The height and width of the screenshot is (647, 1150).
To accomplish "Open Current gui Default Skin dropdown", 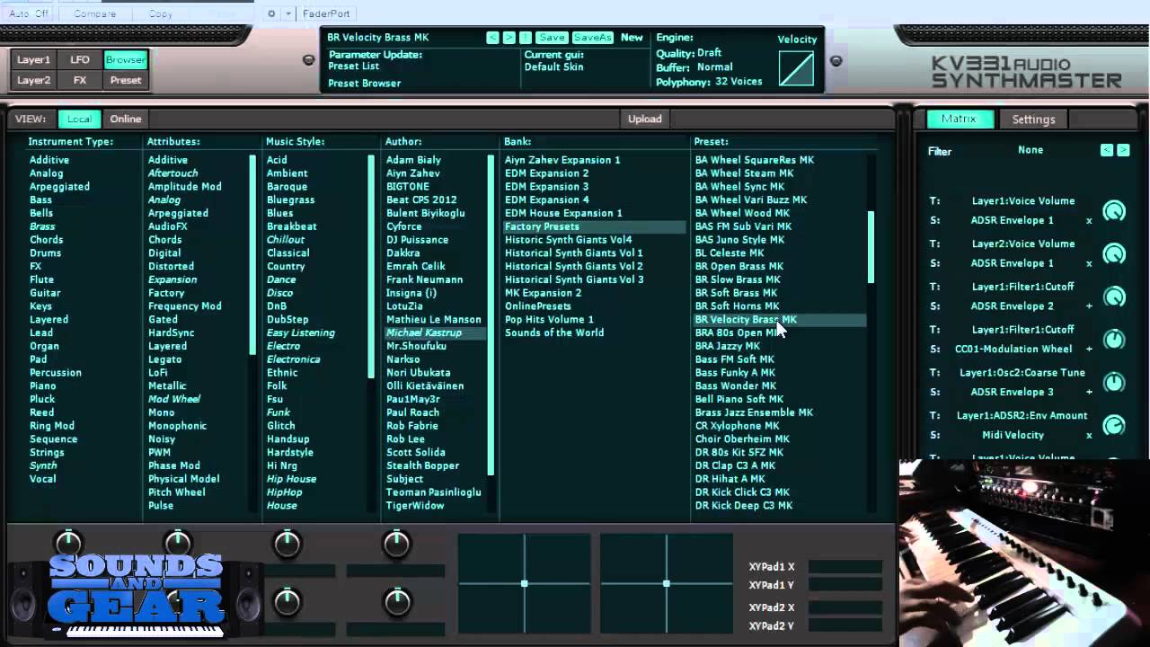I will (x=554, y=67).
